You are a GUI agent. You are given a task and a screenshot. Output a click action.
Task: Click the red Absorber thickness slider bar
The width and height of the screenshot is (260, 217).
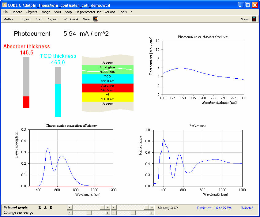click(x=26, y=102)
